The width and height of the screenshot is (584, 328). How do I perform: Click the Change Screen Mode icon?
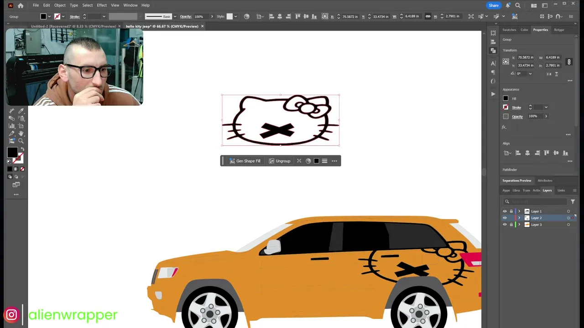pos(16,184)
